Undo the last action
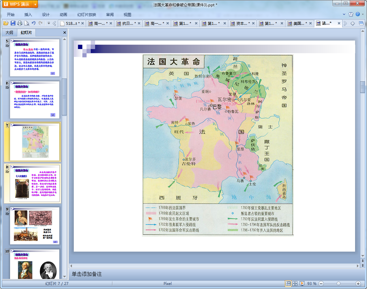Screen dimensions: 367x289 pos(34,23)
